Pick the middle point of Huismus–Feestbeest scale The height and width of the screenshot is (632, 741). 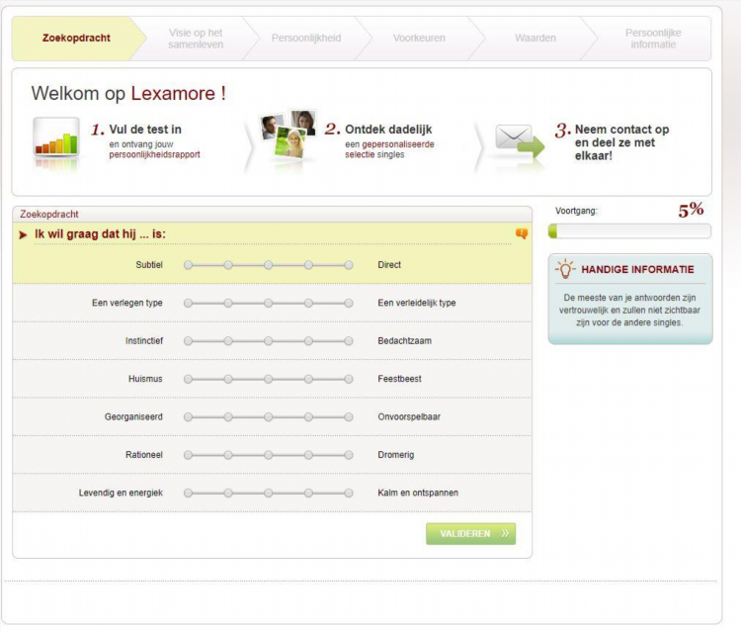[269, 379]
